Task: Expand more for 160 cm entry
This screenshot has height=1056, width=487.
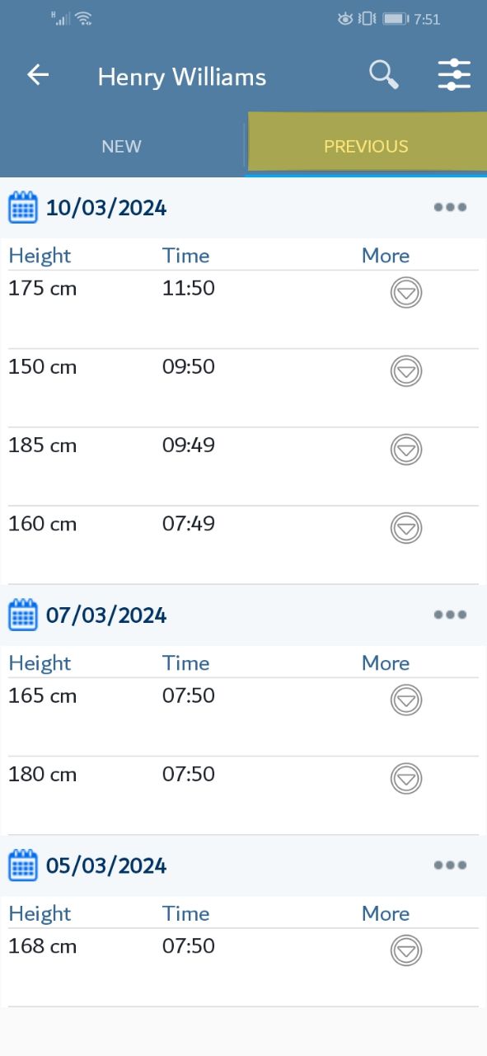Action: point(406,527)
